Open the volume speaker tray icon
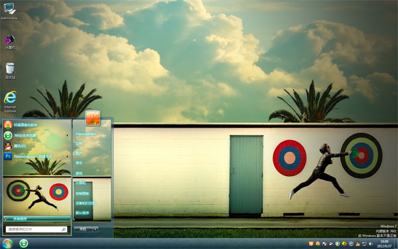 [371, 244]
